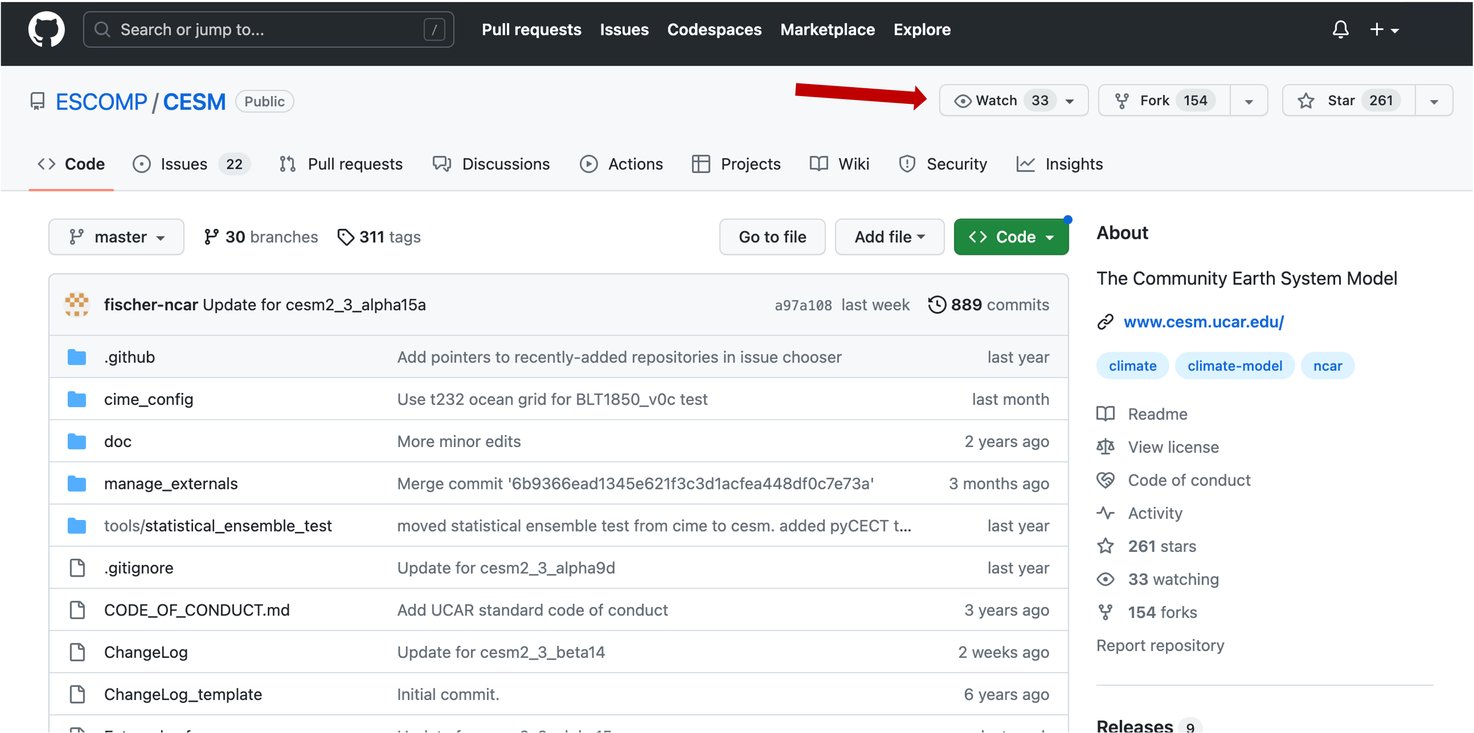Image resolution: width=1474 pixels, height=733 pixels.
Task: Click Report repository link
Action: click(x=1160, y=645)
